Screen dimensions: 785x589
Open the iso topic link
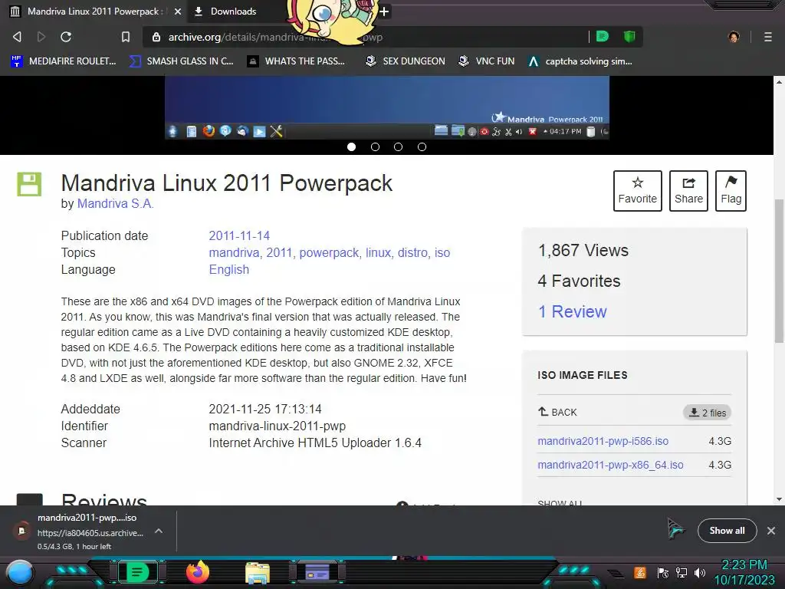[x=442, y=252]
